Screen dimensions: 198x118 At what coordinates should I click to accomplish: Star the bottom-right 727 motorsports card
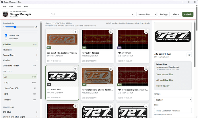coord(146,106)
